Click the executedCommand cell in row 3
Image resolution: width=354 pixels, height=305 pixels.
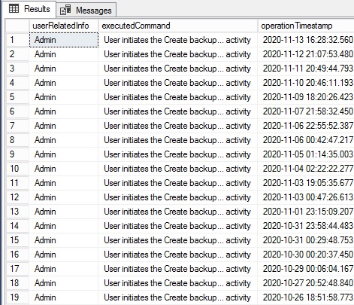coord(178,69)
